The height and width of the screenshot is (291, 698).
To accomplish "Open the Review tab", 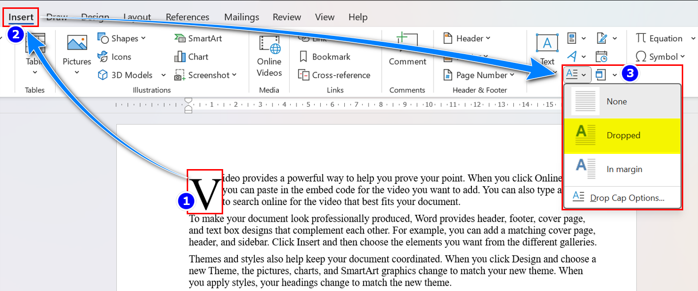I will [x=287, y=17].
